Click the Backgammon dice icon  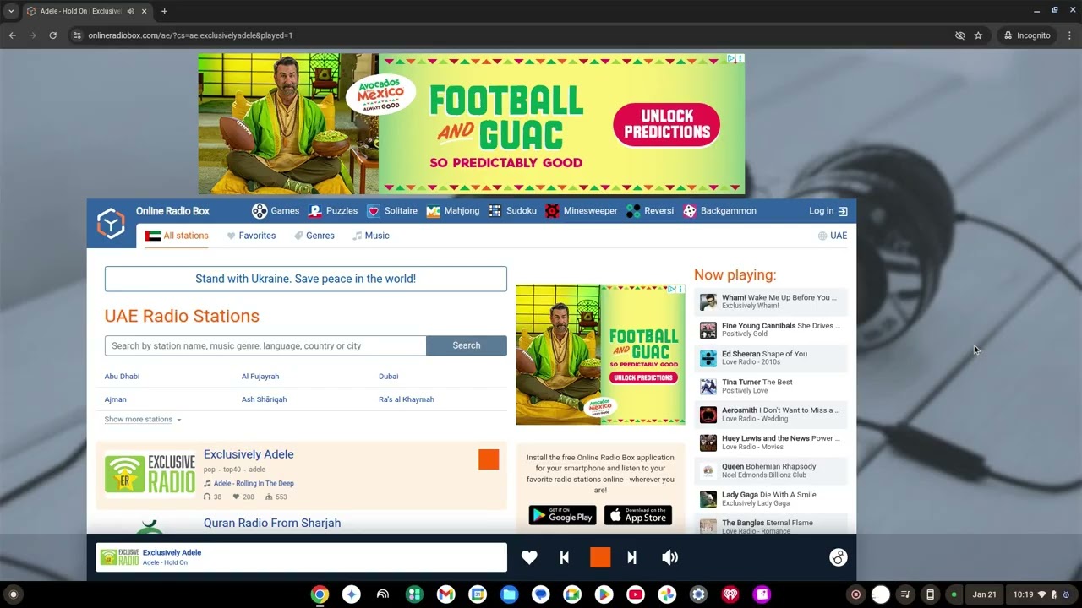690,211
